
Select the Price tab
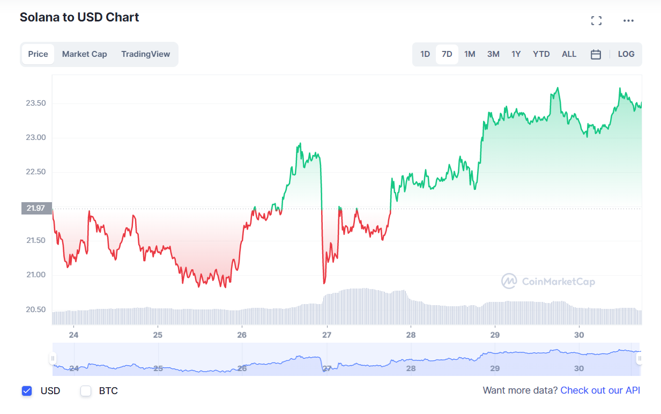[38, 54]
